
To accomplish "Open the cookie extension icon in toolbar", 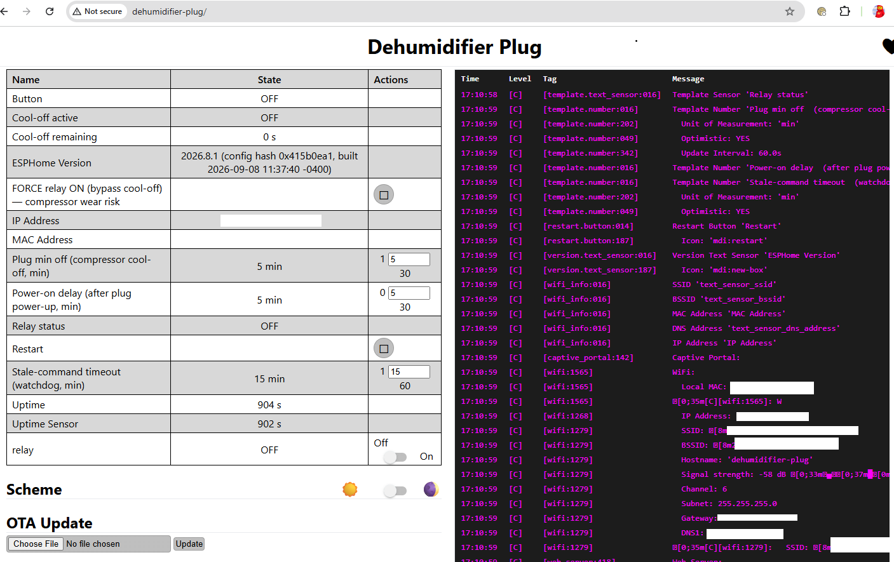I will click(822, 11).
